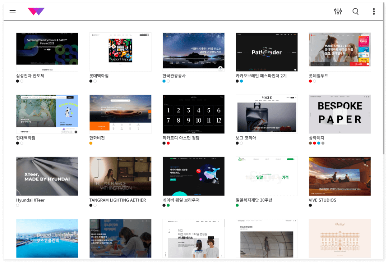This screenshot has width=388, height=264.
Task: Open the 네이버 웨일 whale thumbnail
Action: pyautogui.click(x=194, y=176)
